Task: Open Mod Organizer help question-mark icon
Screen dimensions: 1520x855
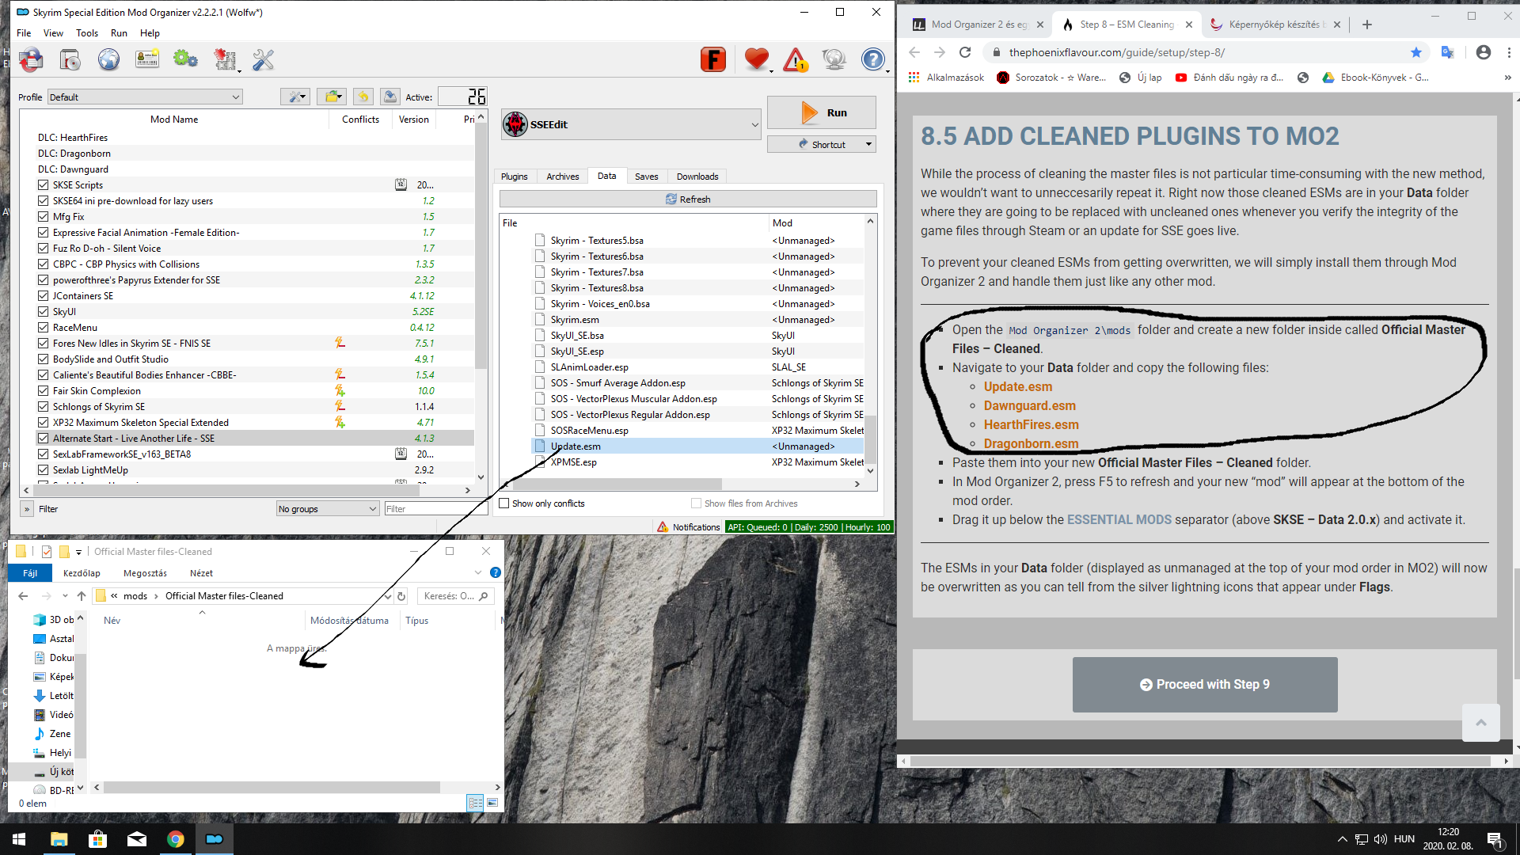Action: [x=873, y=59]
